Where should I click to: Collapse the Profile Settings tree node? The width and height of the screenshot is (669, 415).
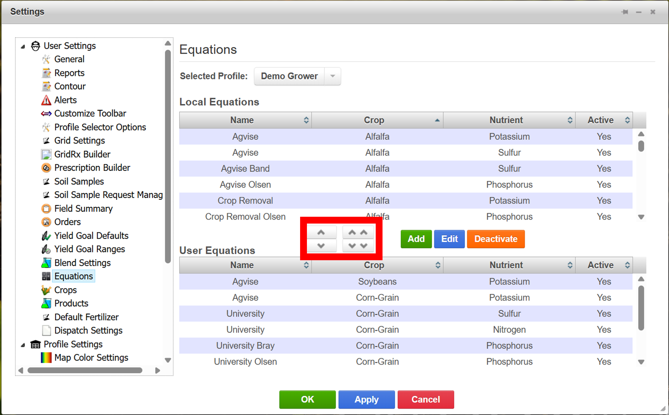point(23,345)
